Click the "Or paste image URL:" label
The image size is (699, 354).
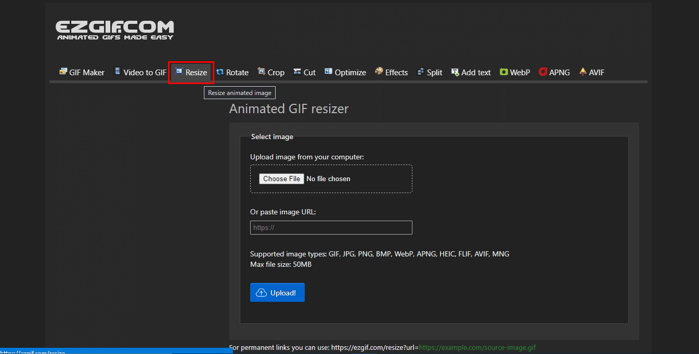click(x=283, y=212)
